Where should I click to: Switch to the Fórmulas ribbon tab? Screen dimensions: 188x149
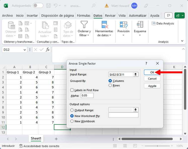click(x=83, y=16)
